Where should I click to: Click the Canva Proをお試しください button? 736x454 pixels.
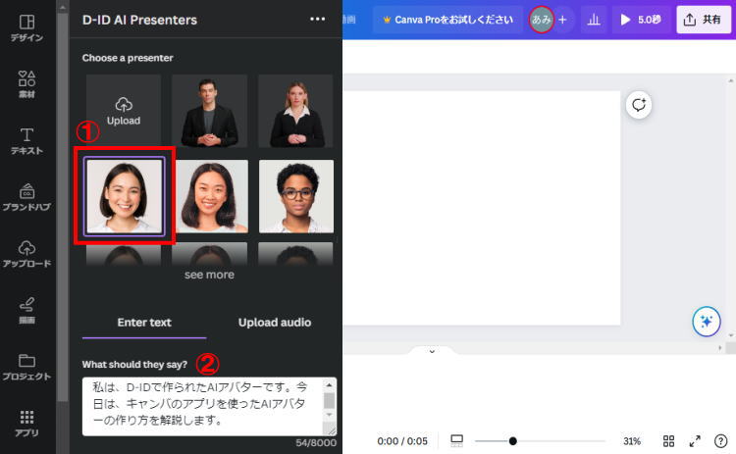(x=447, y=20)
